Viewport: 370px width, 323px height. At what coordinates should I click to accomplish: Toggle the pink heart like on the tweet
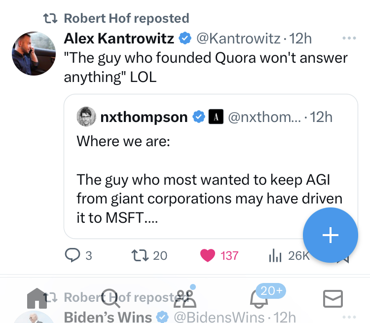[x=208, y=255]
